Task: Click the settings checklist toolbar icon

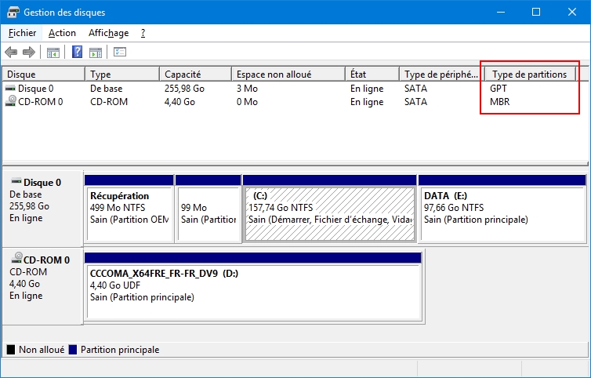Action: (120, 53)
